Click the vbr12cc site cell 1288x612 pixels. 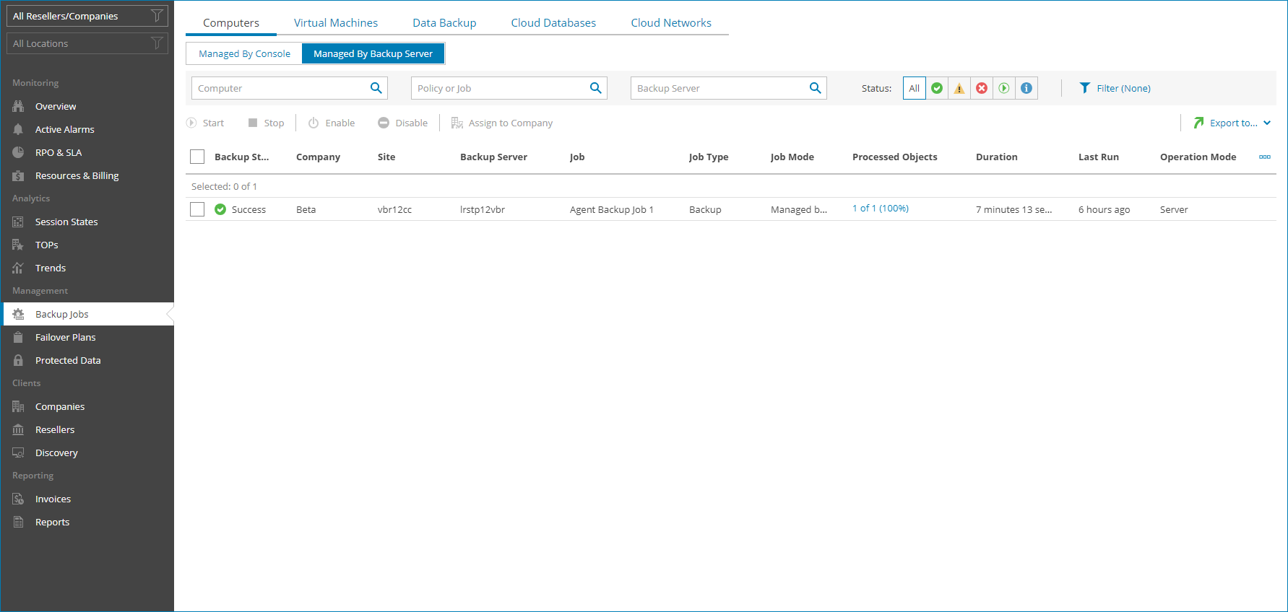pyautogui.click(x=394, y=209)
